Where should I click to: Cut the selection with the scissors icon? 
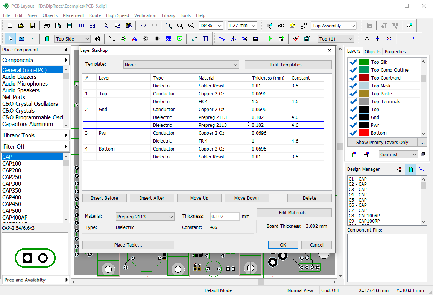[x=106, y=26]
